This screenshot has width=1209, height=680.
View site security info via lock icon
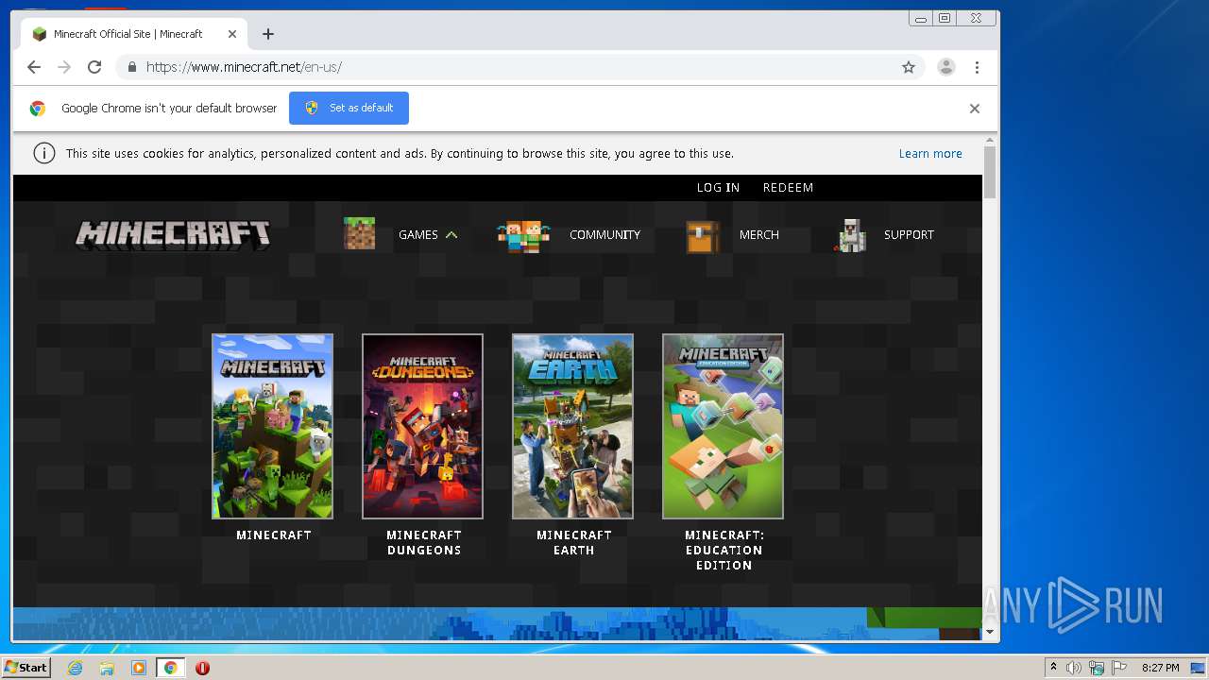point(131,67)
